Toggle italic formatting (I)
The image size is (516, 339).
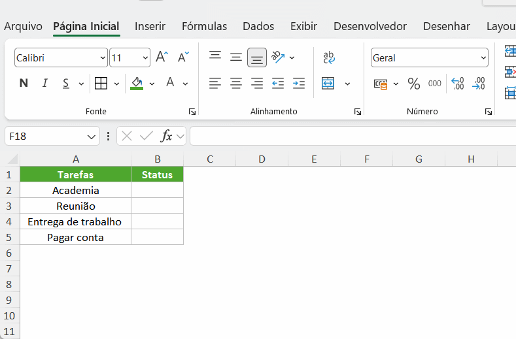tap(44, 83)
